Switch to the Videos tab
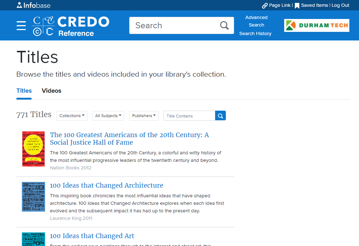Image resolution: width=359 pixels, height=246 pixels. 52,91
